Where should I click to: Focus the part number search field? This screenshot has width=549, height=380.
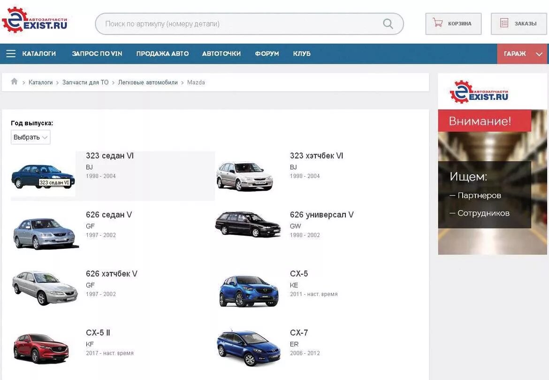(249, 24)
